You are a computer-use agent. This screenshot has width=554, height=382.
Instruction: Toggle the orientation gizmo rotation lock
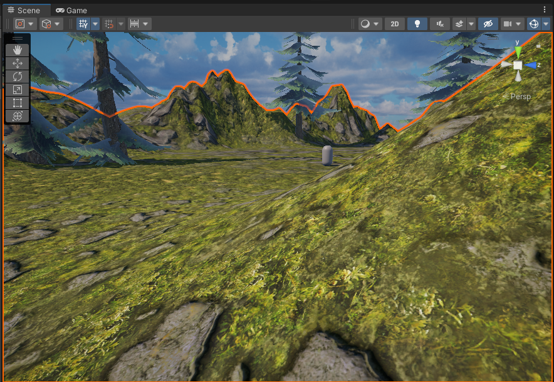coord(538,46)
